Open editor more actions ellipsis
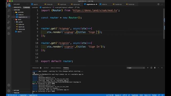Image resolution: width=171 pixels, height=96 pixels. point(162,4)
